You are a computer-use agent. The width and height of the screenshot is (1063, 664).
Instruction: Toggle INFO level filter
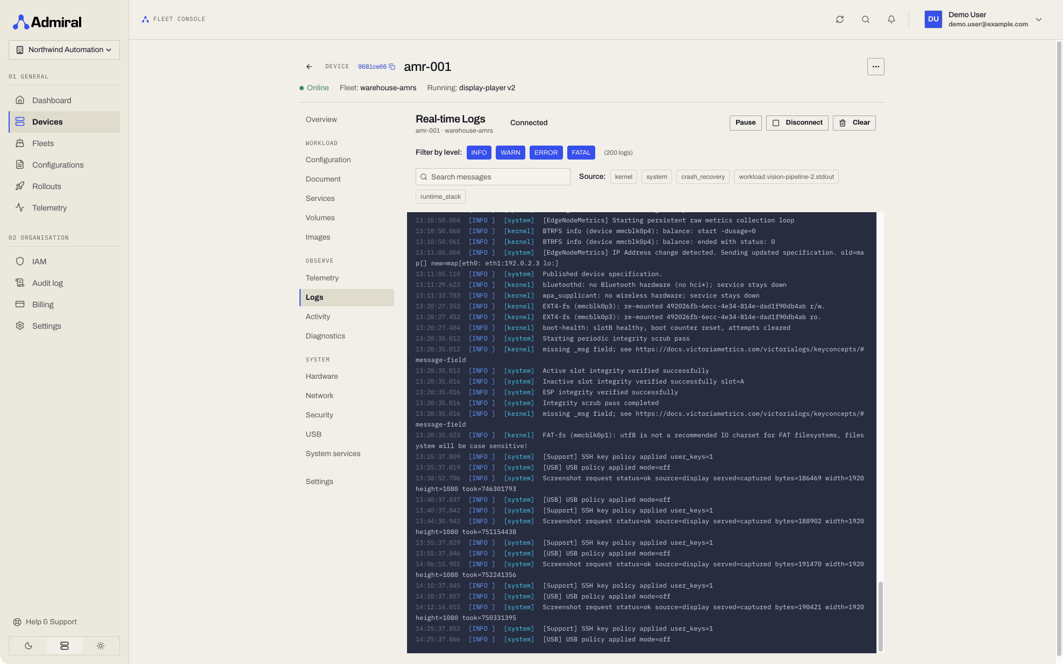479,153
